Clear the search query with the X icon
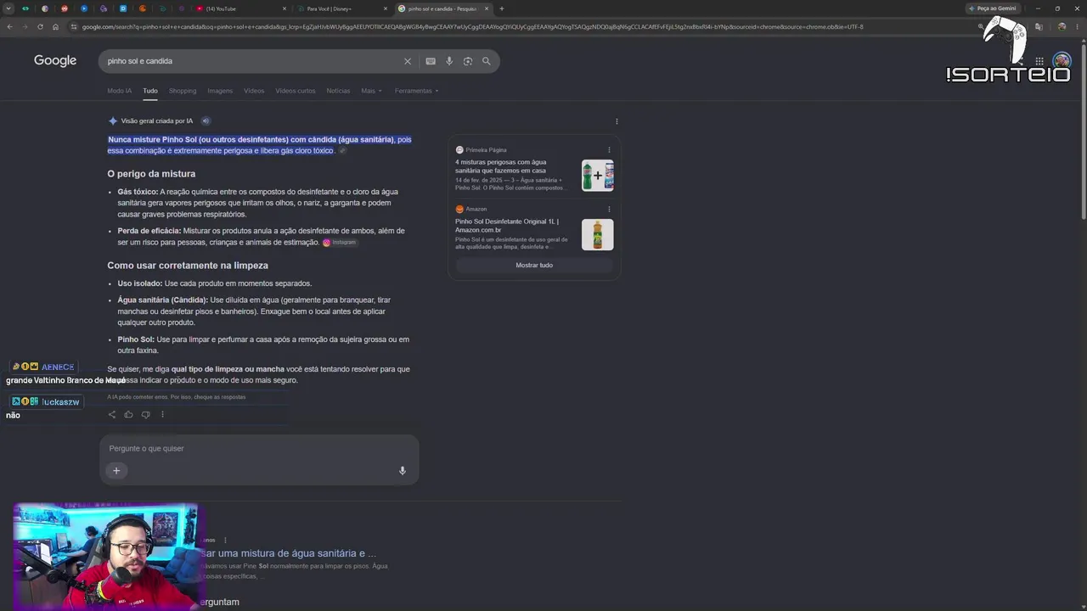Screen dimensions: 1087x611 (x=407, y=61)
